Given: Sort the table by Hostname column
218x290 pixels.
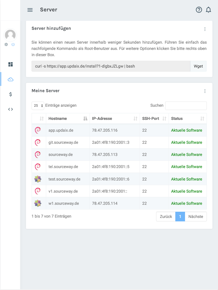Looking at the screenshot, I should click(58, 118).
